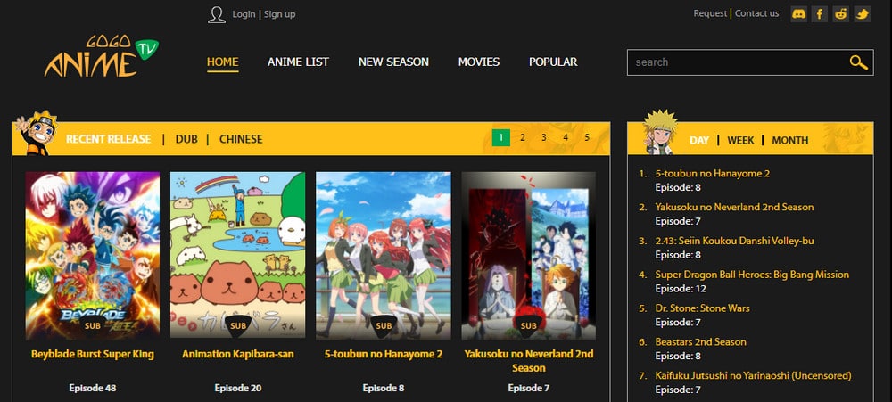Go to Anime List menu
This screenshot has width=892, height=402.
[298, 62]
